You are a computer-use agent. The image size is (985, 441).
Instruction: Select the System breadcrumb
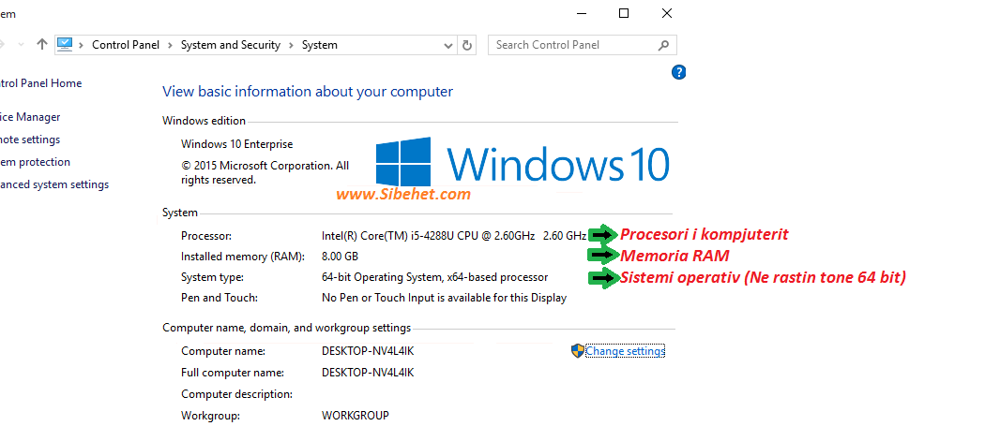(x=320, y=45)
